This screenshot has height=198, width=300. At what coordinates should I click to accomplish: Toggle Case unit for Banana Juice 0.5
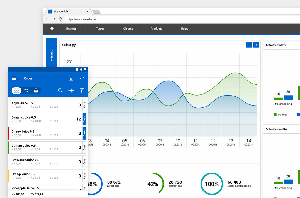[84, 119]
